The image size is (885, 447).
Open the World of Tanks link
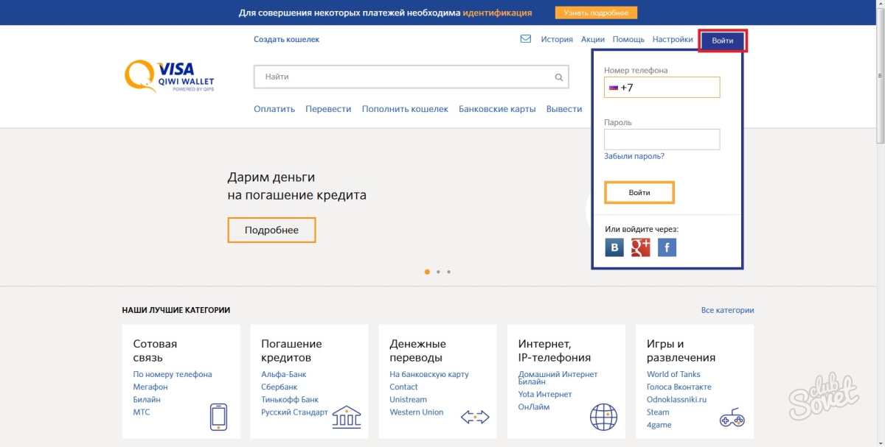tap(673, 374)
